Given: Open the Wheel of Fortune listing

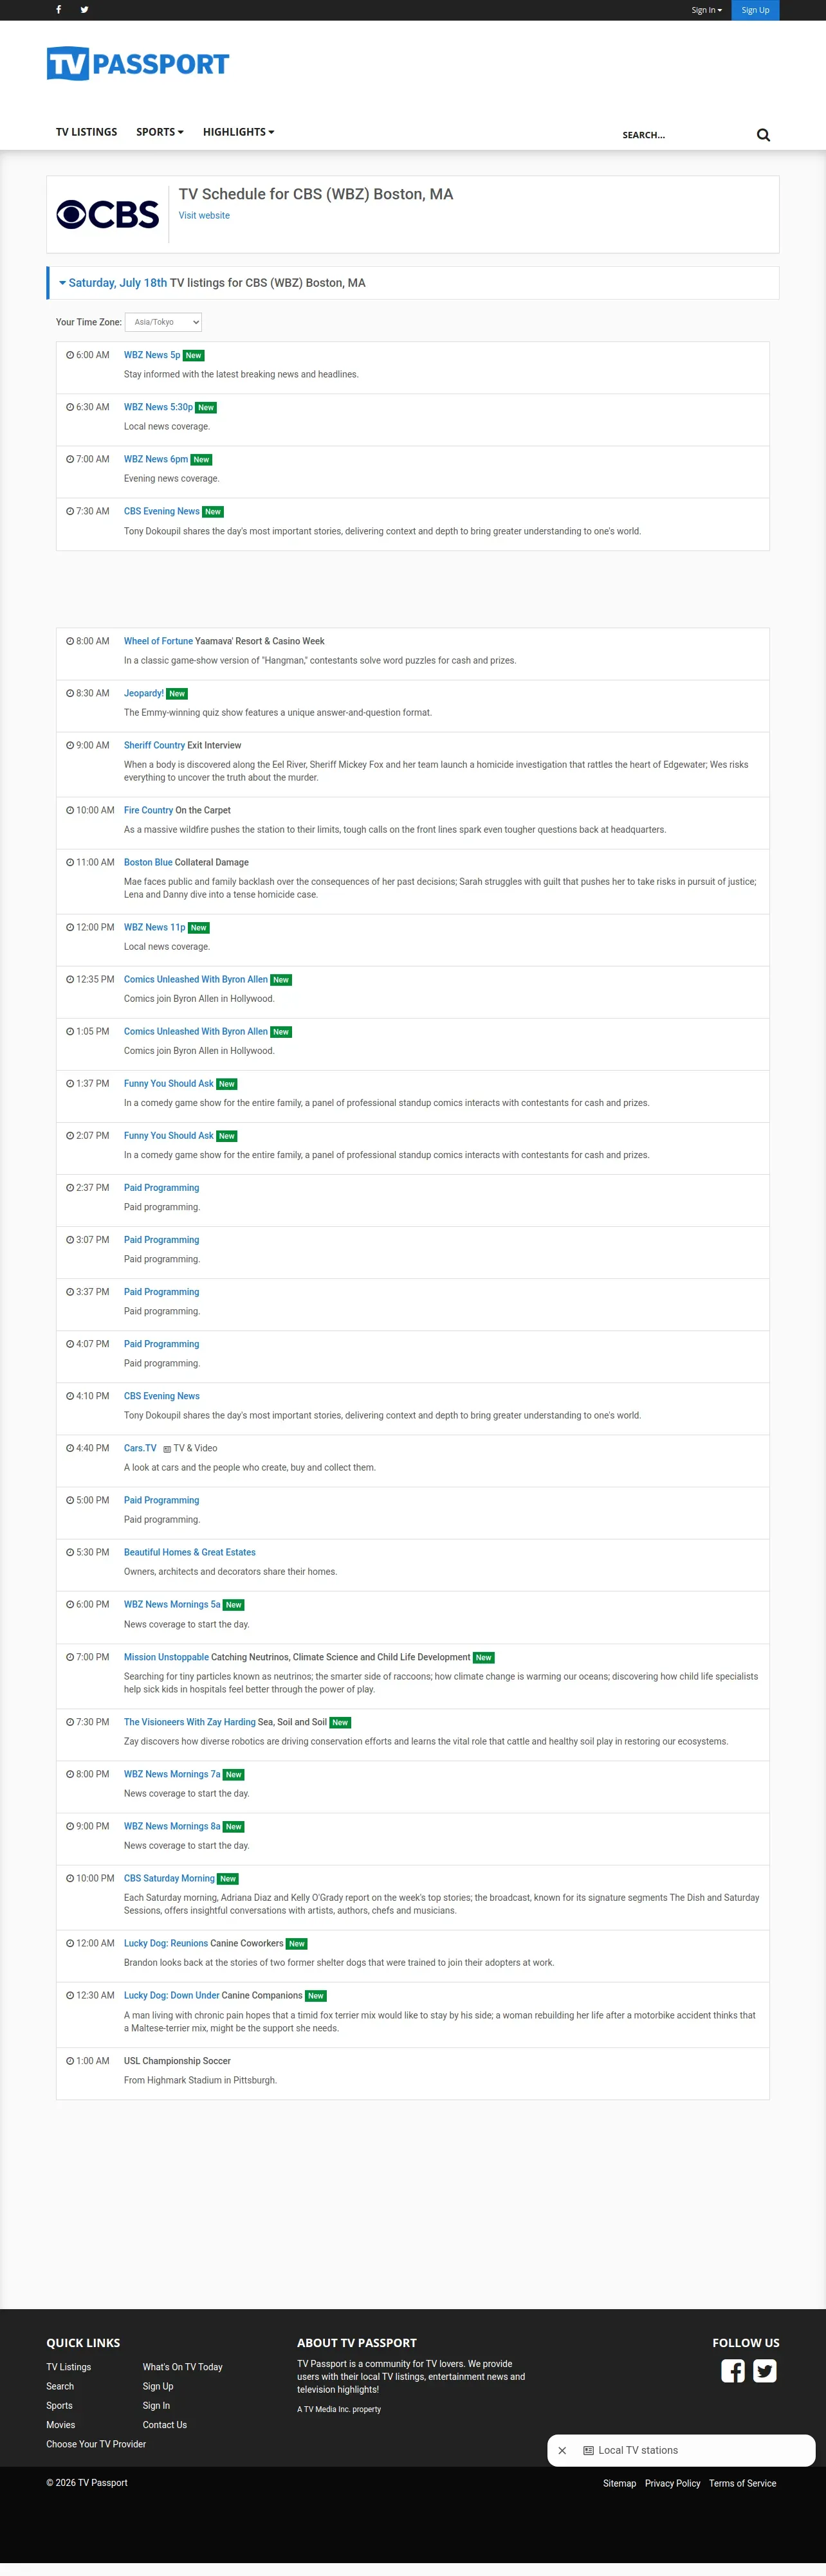Looking at the screenshot, I should [x=158, y=641].
